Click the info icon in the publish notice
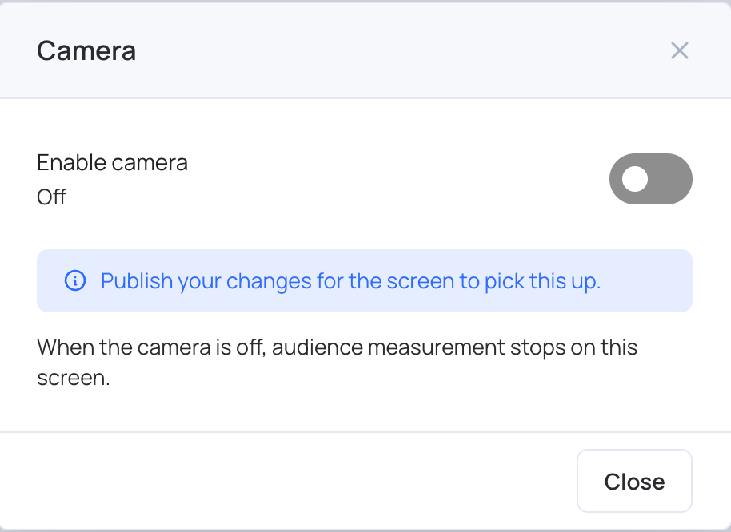 75,280
